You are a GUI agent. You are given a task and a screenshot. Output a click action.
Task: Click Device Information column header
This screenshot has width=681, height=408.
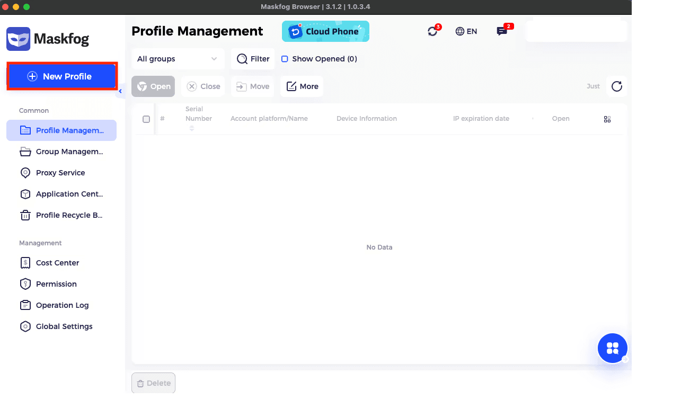(x=367, y=119)
